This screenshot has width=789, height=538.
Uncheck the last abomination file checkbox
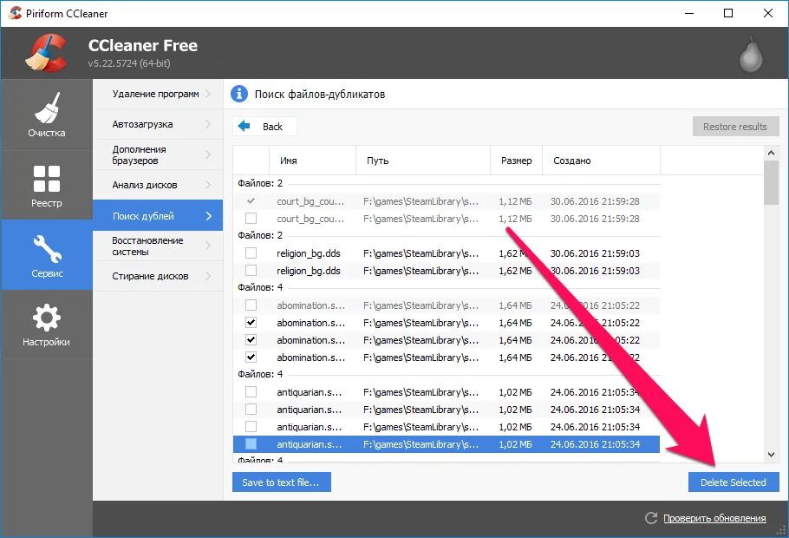[x=251, y=358]
